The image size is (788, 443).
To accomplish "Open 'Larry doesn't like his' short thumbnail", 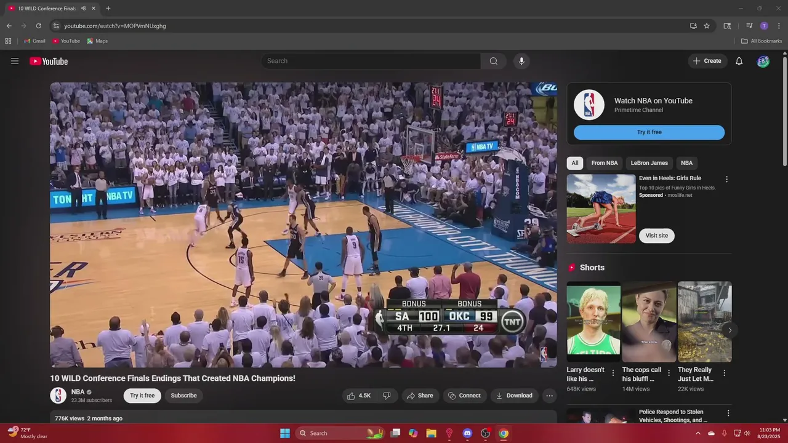I will [x=593, y=322].
